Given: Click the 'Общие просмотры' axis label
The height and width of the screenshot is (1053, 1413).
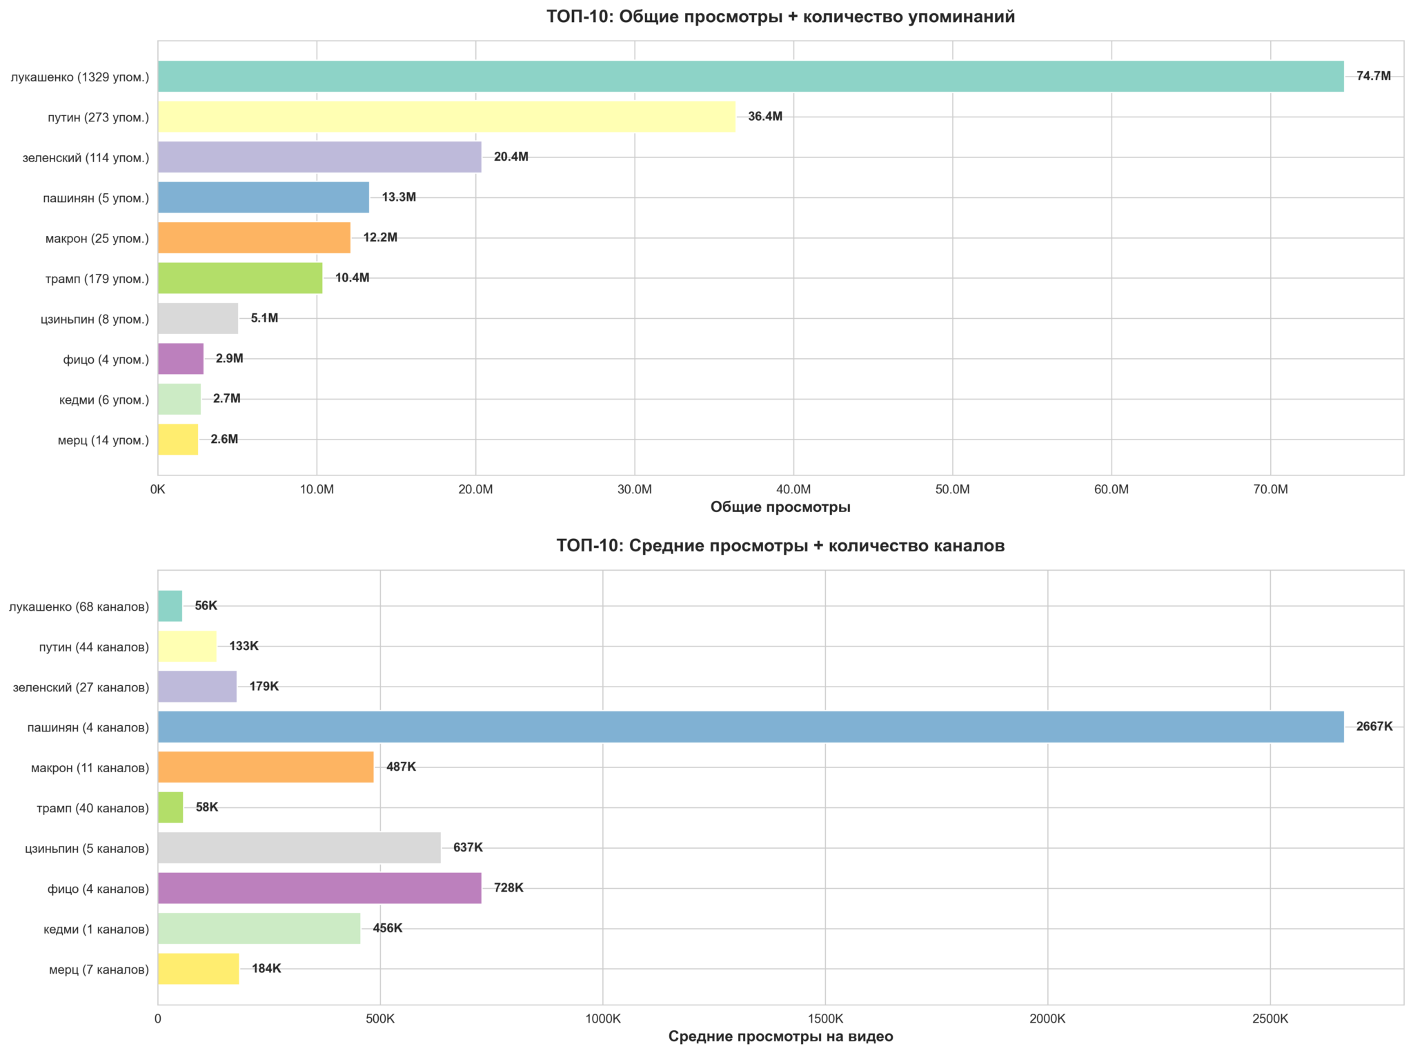Looking at the screenshot, I should [x=780, y=507].
